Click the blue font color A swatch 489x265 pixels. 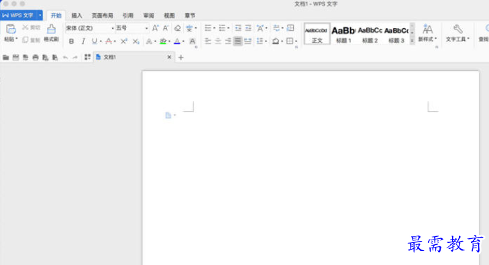click(177, 41)
